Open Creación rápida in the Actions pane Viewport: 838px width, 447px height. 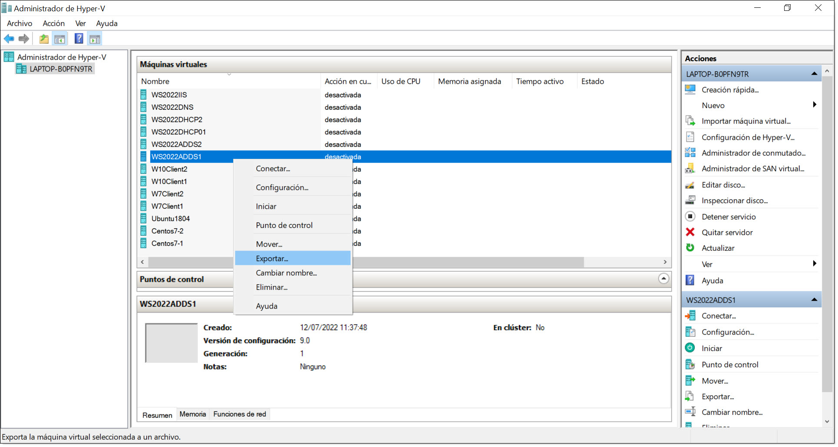pos(730,90)
